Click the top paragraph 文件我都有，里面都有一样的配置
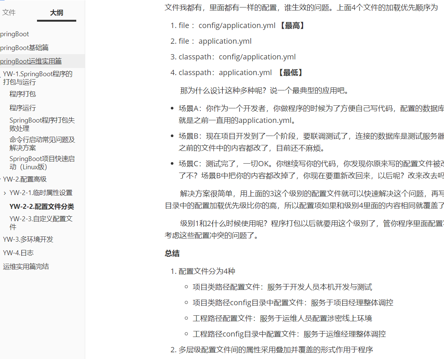This screenshot has height=359, width=444. coord(301,7)
